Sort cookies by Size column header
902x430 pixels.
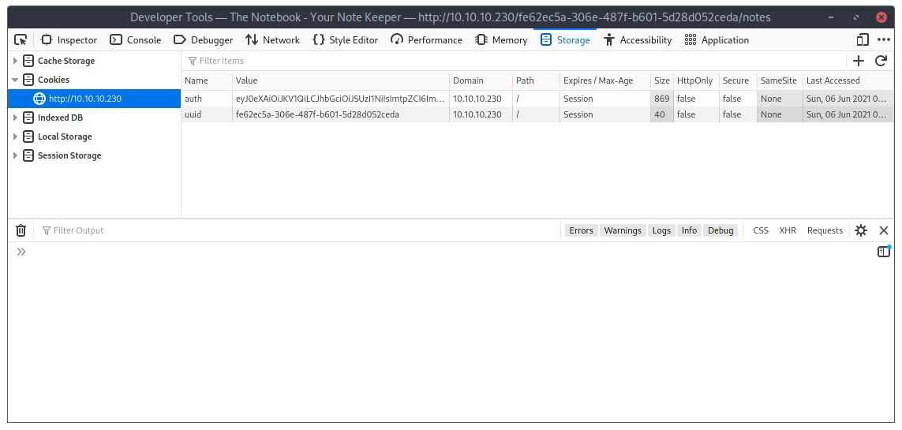pyautogui.click(x=661, y=80)
